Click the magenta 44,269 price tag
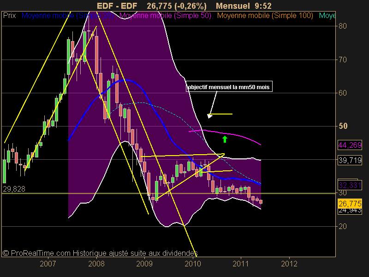The image size is (369, 277). pos(350,145)
